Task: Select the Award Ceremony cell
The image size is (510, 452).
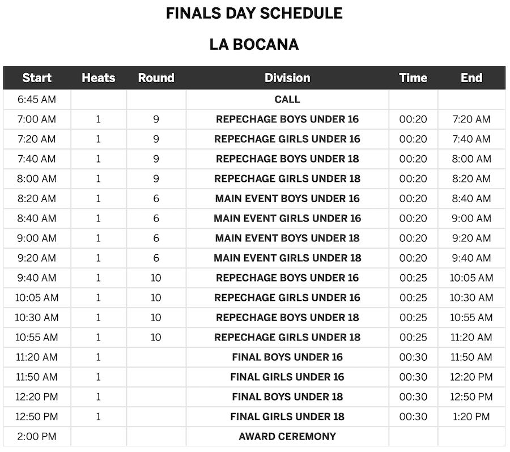Action: click(287, 436)
